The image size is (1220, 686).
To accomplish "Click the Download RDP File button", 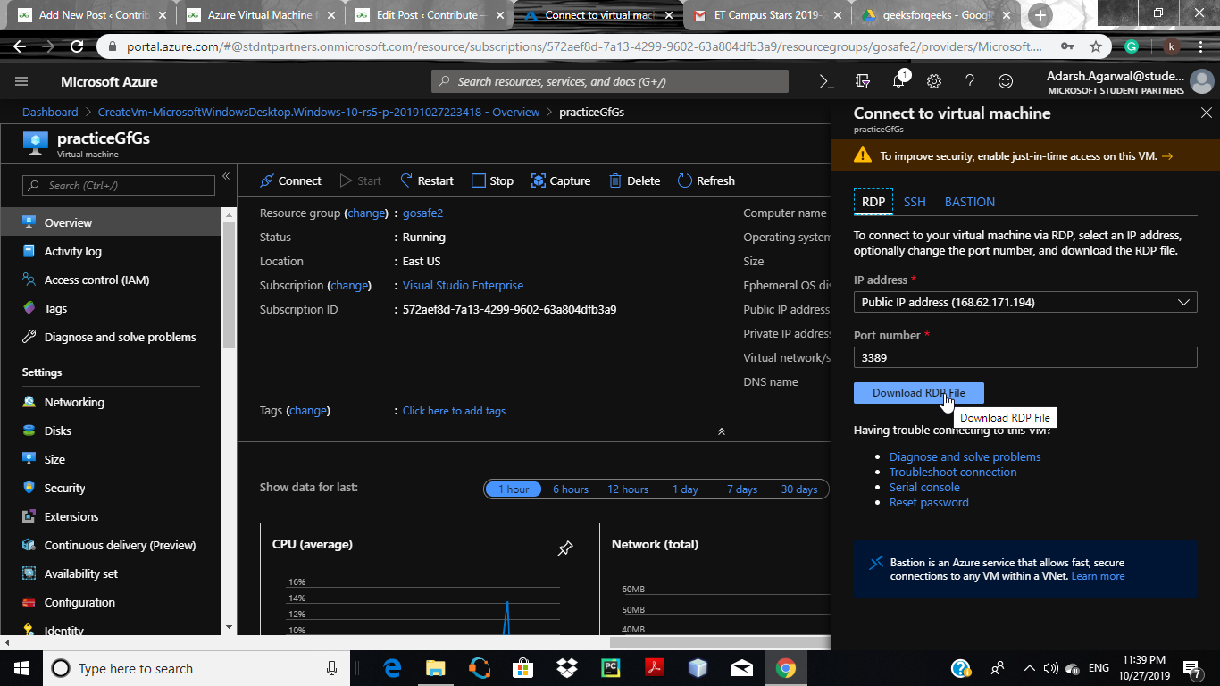I will (x=918, y=393).
